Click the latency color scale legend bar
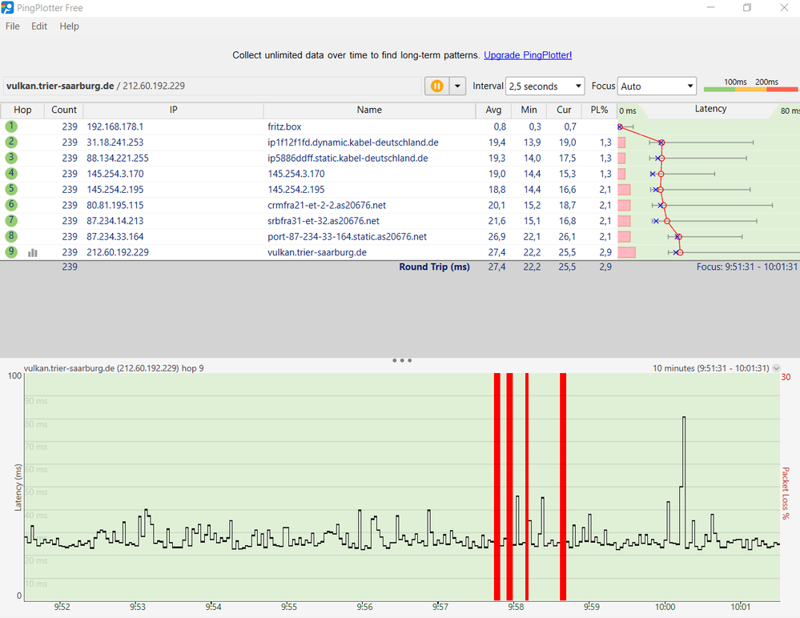The width and height of the screenshot is (800, 618). [750, 90]
